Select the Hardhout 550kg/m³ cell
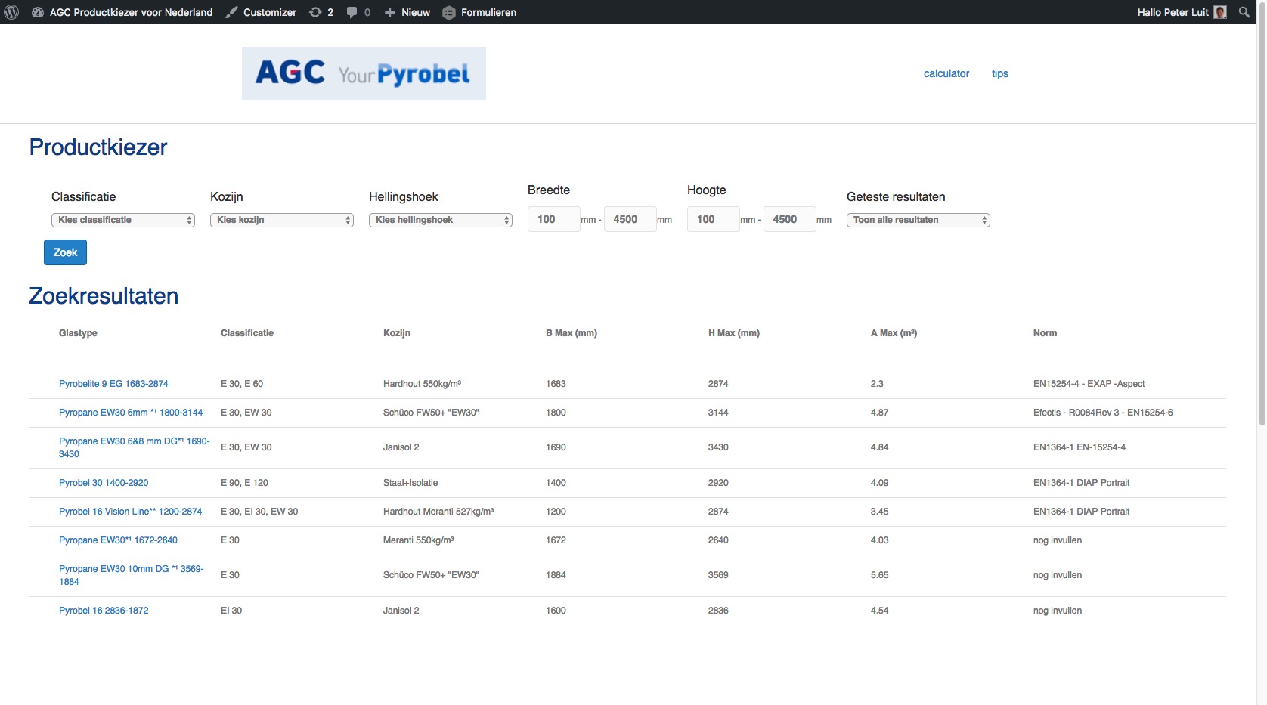 422,384
